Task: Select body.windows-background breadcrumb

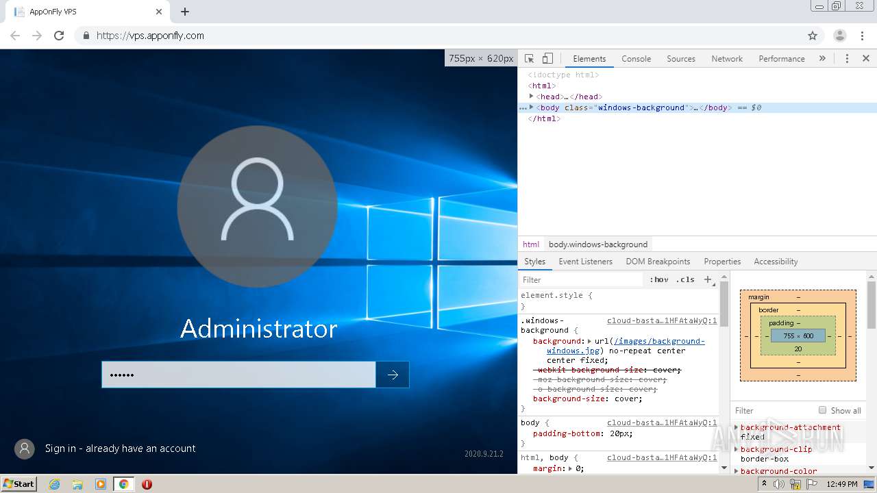Action: tap(598, 244)
